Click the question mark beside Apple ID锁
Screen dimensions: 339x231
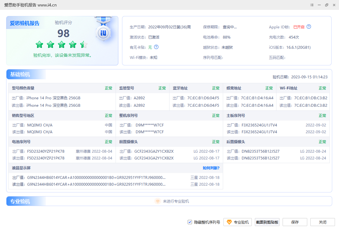[309, 27]
